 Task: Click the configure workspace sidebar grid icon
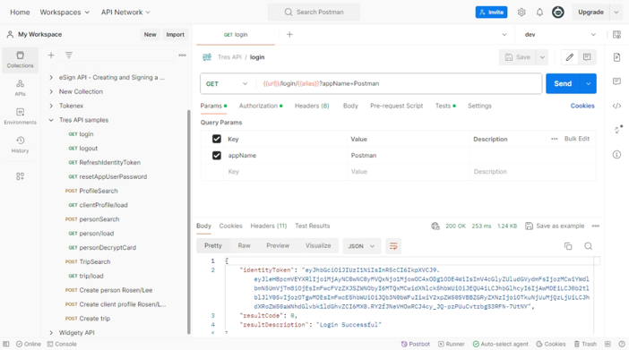tap(20, 176)
